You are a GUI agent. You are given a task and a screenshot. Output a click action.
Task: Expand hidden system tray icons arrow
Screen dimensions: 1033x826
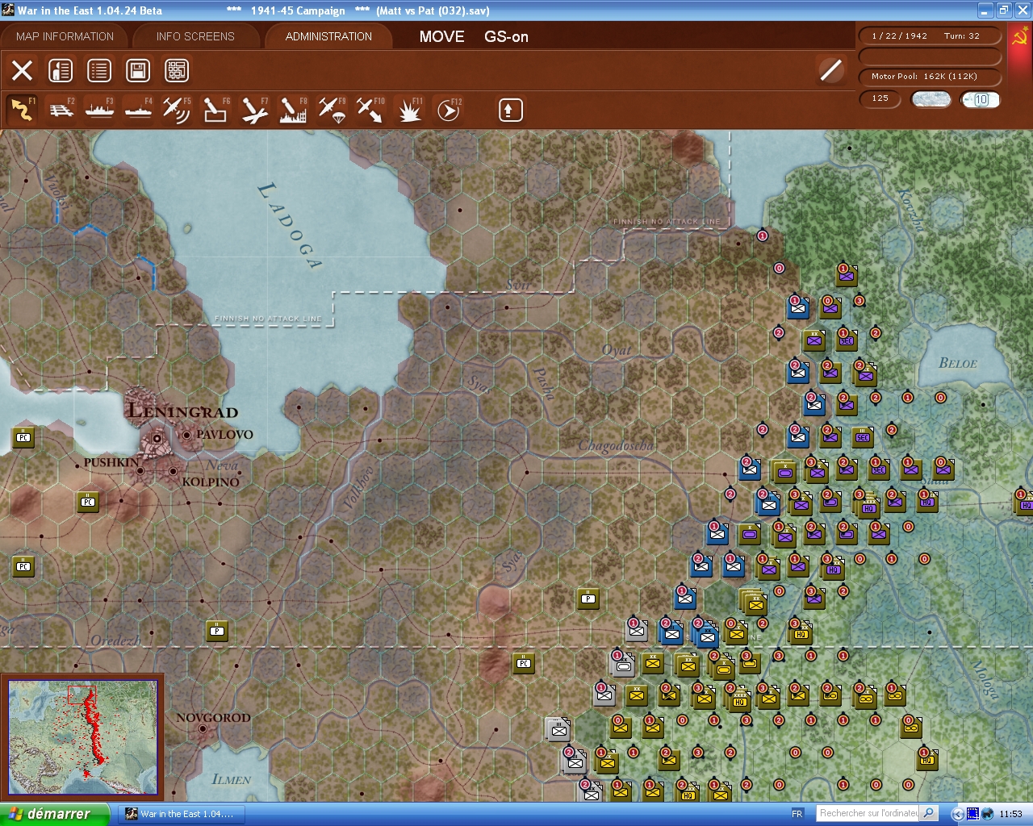(957, 814)
